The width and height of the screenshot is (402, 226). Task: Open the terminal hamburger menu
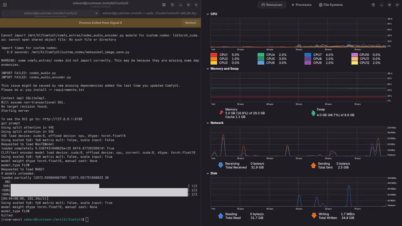pyautogui.click(x=172, y=5)
